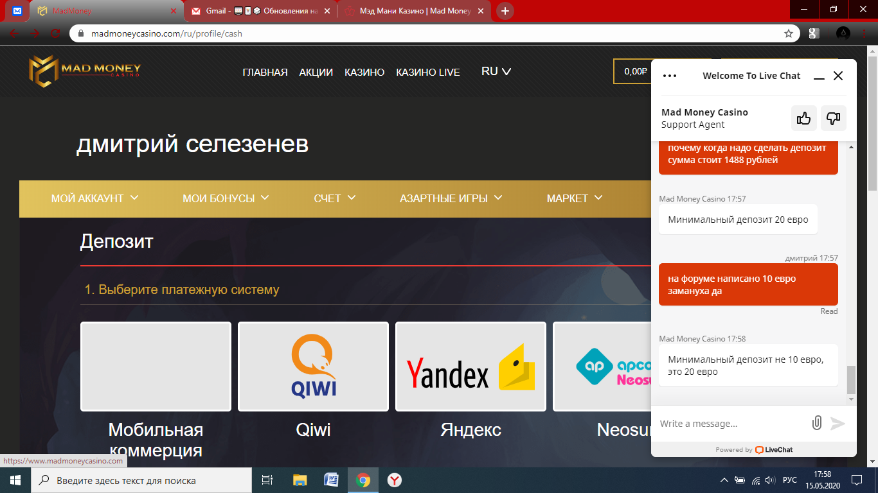This screenshot has height=493, width=878.
Task: Click the browser back arrow
Action: 14,33
